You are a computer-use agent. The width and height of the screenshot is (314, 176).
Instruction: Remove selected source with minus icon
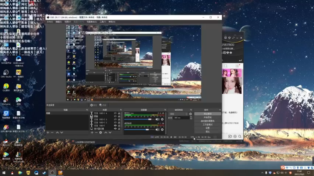click(x=96, y=133)
